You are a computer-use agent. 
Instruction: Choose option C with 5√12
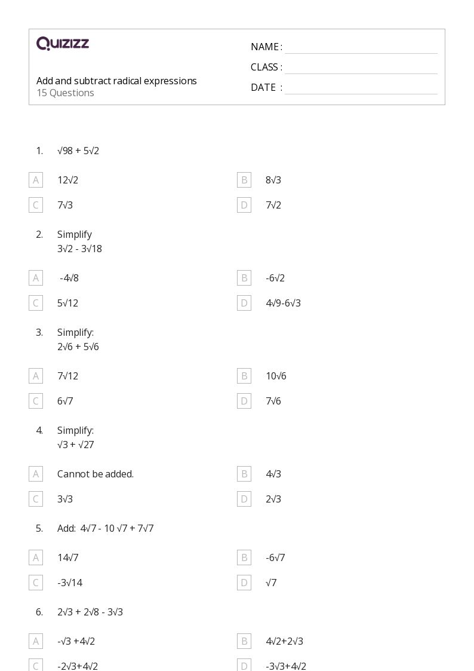point(36,303)
